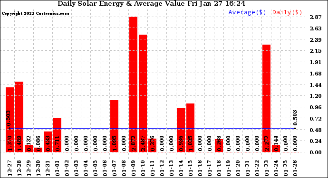The width and height of the screenshot is (328, 178).
Task: Click the 01-24 bar valued 0.144
Action: (x=276, y=149)
